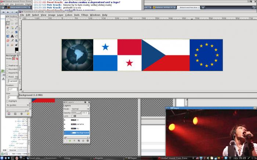Click the Current text field in tool options
This screenshot has height=160, width=257.
pos(13,81)
